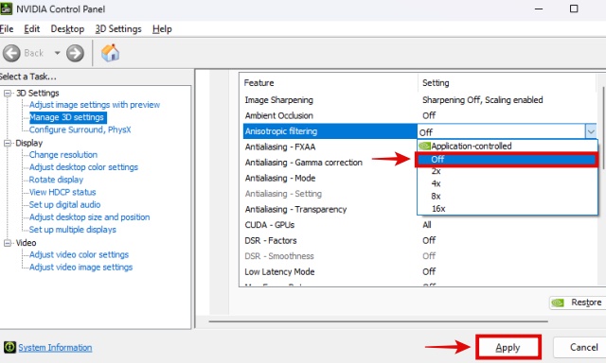The width and height of the screenshot is (606, 363).
Task: Open the System Information link
Action: pyautogui.click(x=55, y=348)
